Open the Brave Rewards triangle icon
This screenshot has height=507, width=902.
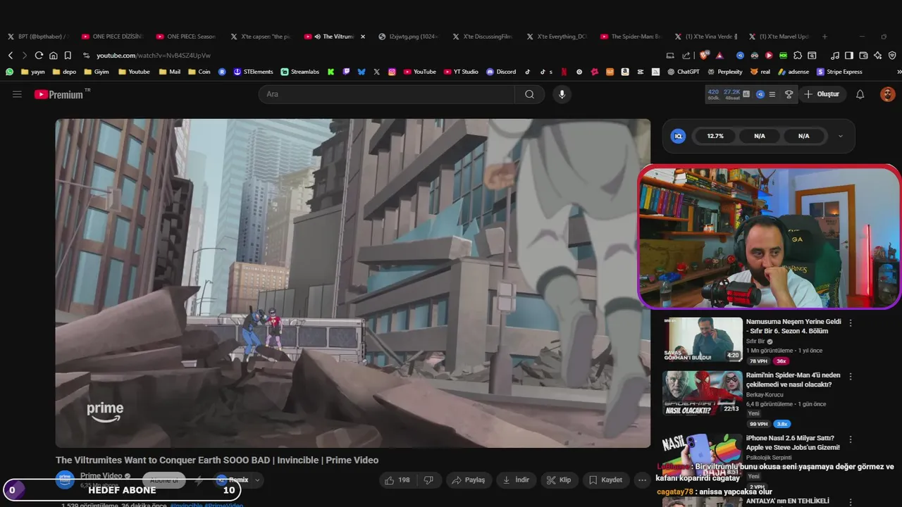(x=719, y=55)
